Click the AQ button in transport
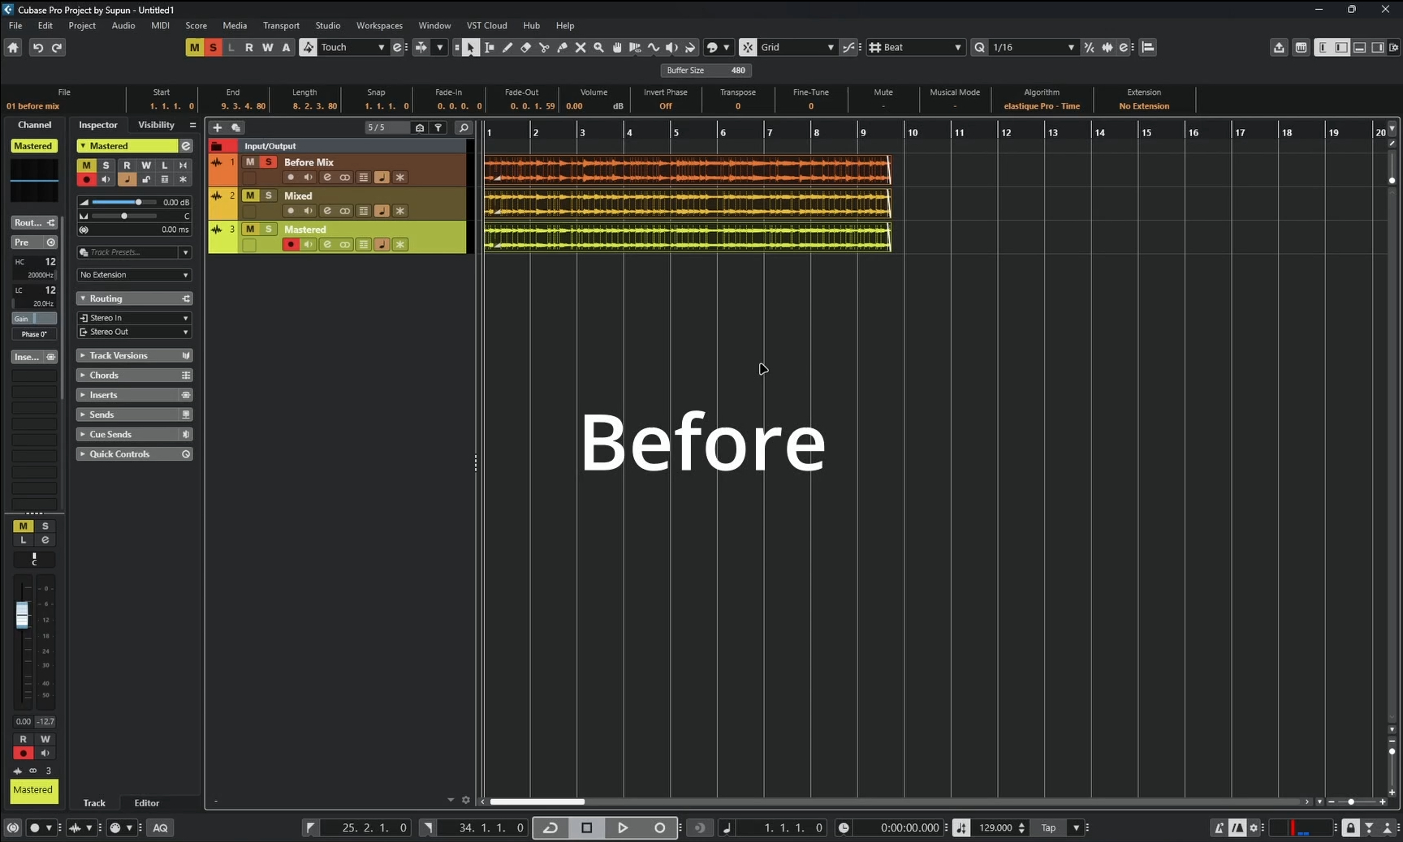Viewport: 1403px width, 842px height. 160,827
